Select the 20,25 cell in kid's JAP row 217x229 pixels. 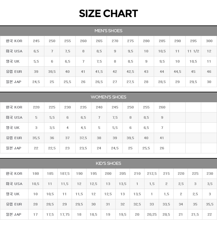[x=152, y=214]
